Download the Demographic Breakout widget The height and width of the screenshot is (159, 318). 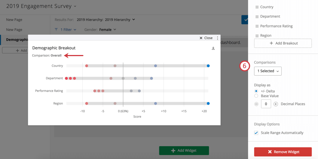(x=213, y=48)
